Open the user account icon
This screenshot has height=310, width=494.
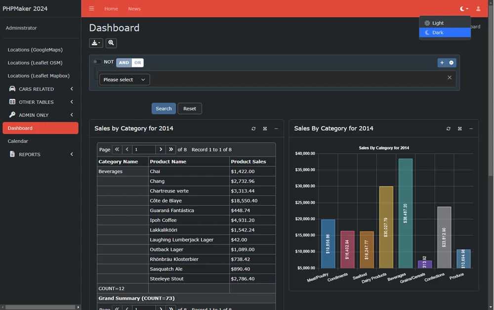[478, 8]
